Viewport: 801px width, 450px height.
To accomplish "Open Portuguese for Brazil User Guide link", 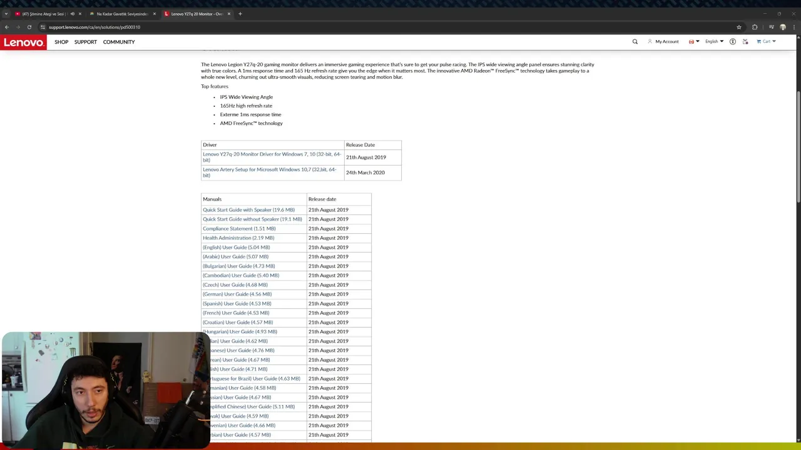I will click(x=255, y=379).
